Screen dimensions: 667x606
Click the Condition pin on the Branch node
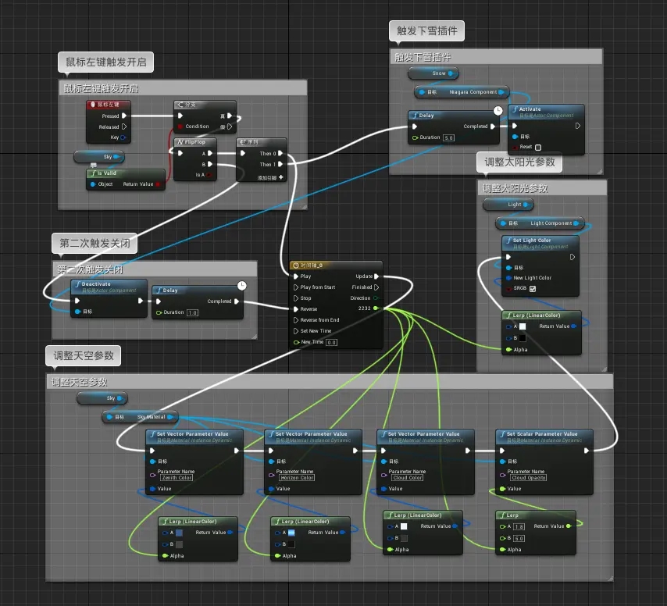pyautogui.click(x=180, y=127)
